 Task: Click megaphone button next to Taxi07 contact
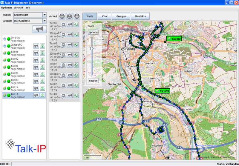36,74
